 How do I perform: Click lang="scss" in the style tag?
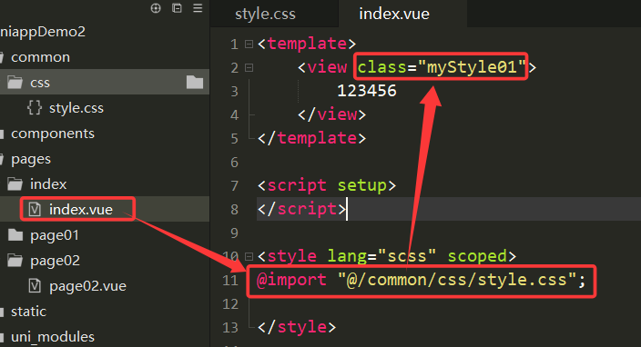point(382,256)
